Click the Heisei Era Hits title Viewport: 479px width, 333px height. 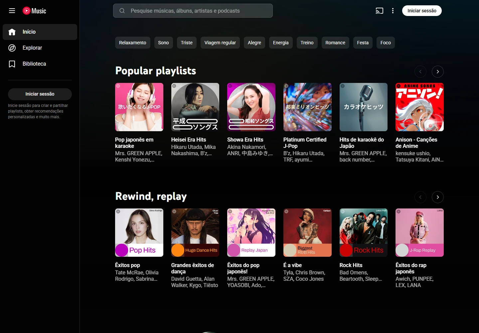[x=189, y=140]
